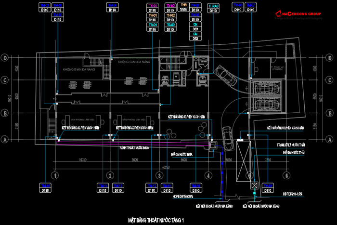Viewport: 337px width, 225px height.
Task: Select the CN D63 pipe tag
Action: 195,36
